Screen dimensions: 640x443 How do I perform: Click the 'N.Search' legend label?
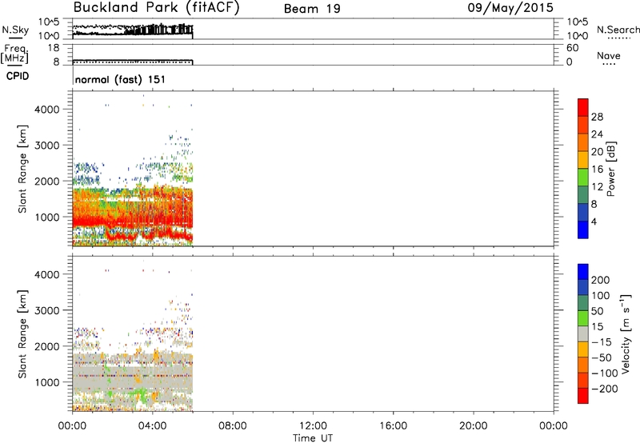click(x=618, y=30)
